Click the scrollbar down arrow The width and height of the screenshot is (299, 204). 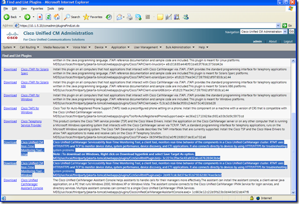[293, 193]
